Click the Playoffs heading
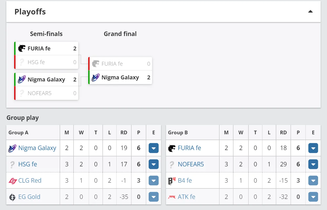 click(x=30, y=12)
